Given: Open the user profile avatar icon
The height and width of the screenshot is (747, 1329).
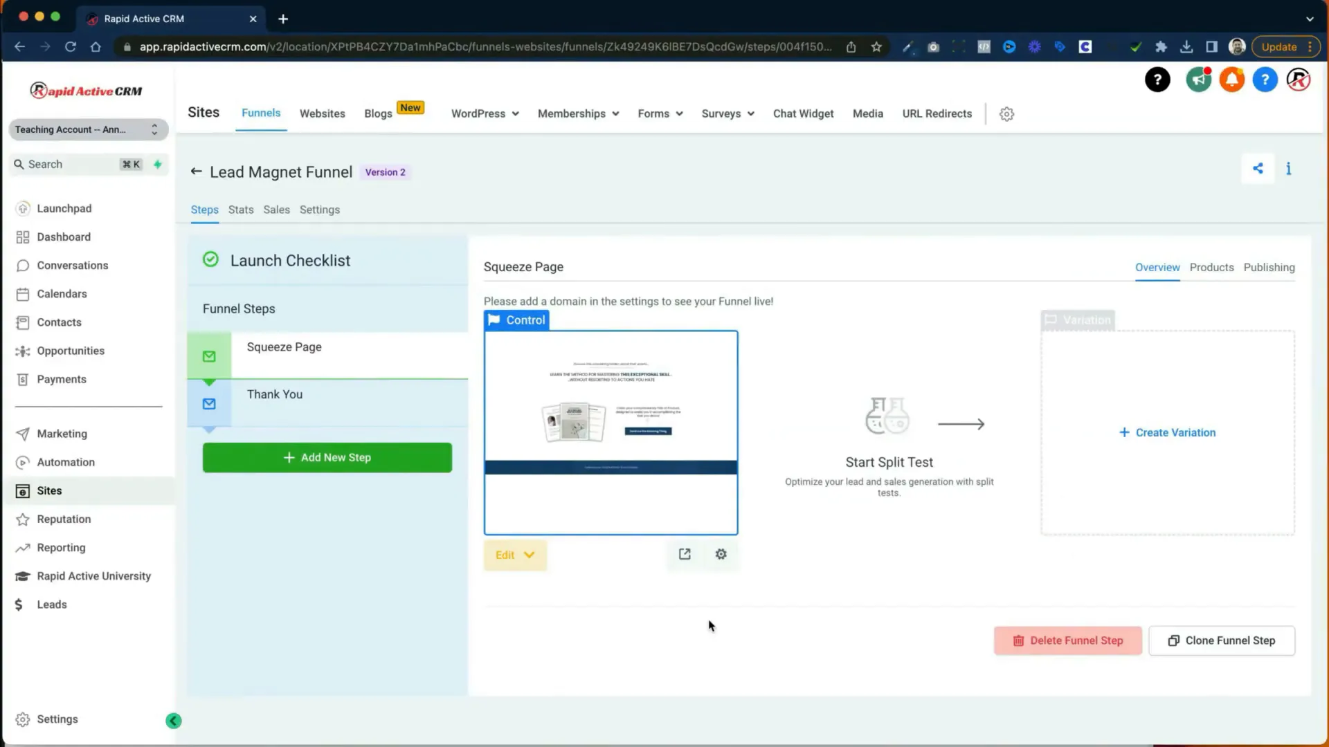Looking at the screenshot, I should (x=1299, y=80).
